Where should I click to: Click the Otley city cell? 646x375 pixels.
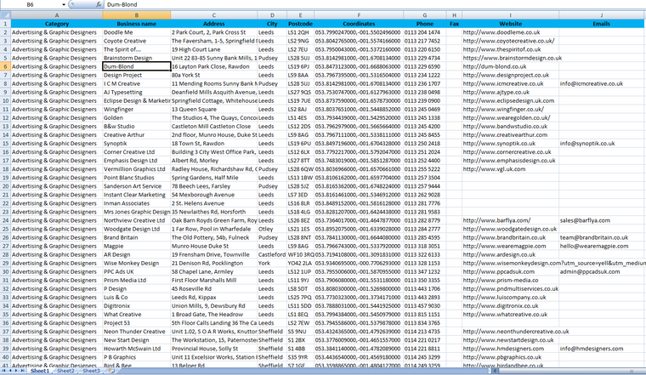tap(272, 229)
